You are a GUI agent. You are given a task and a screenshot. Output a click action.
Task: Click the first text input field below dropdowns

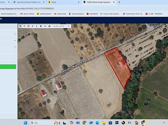pos(8,54)
